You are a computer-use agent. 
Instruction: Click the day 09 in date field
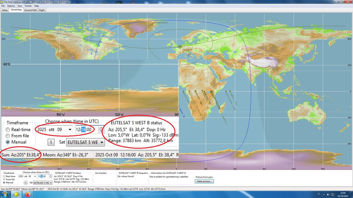click(x=30, y=176)
